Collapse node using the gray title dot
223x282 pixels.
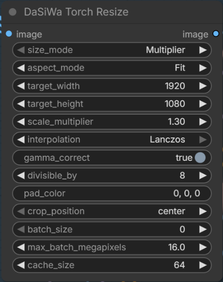tap(13, 12)
